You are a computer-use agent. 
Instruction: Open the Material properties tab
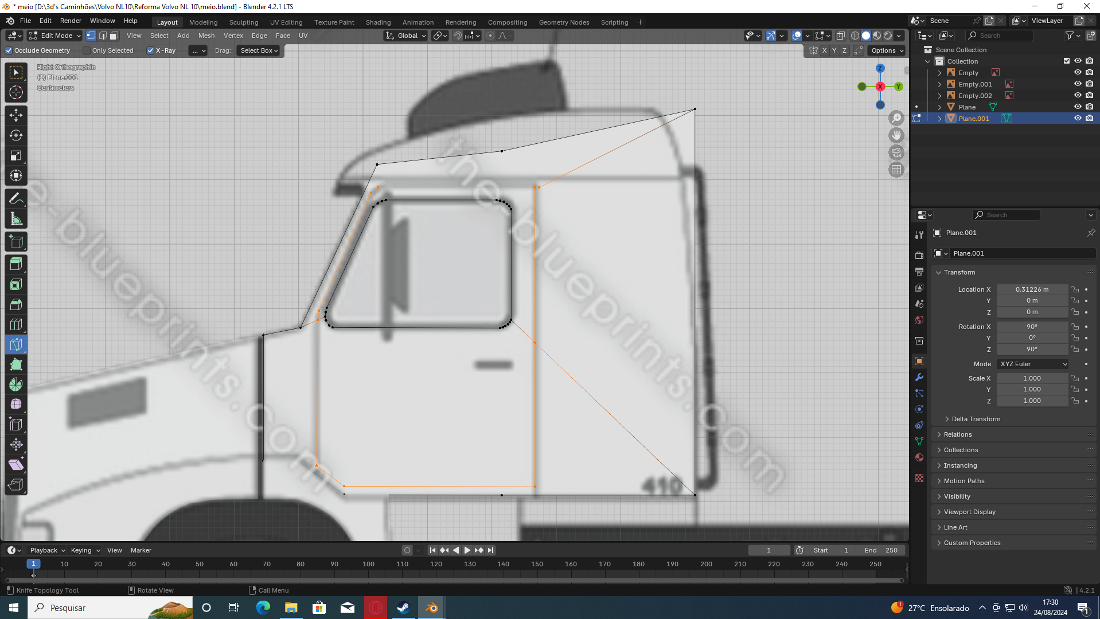pyautogui.click(x=919, y=457)
